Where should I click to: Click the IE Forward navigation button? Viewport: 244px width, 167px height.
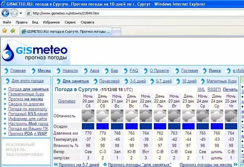click(x=14, y=13)
